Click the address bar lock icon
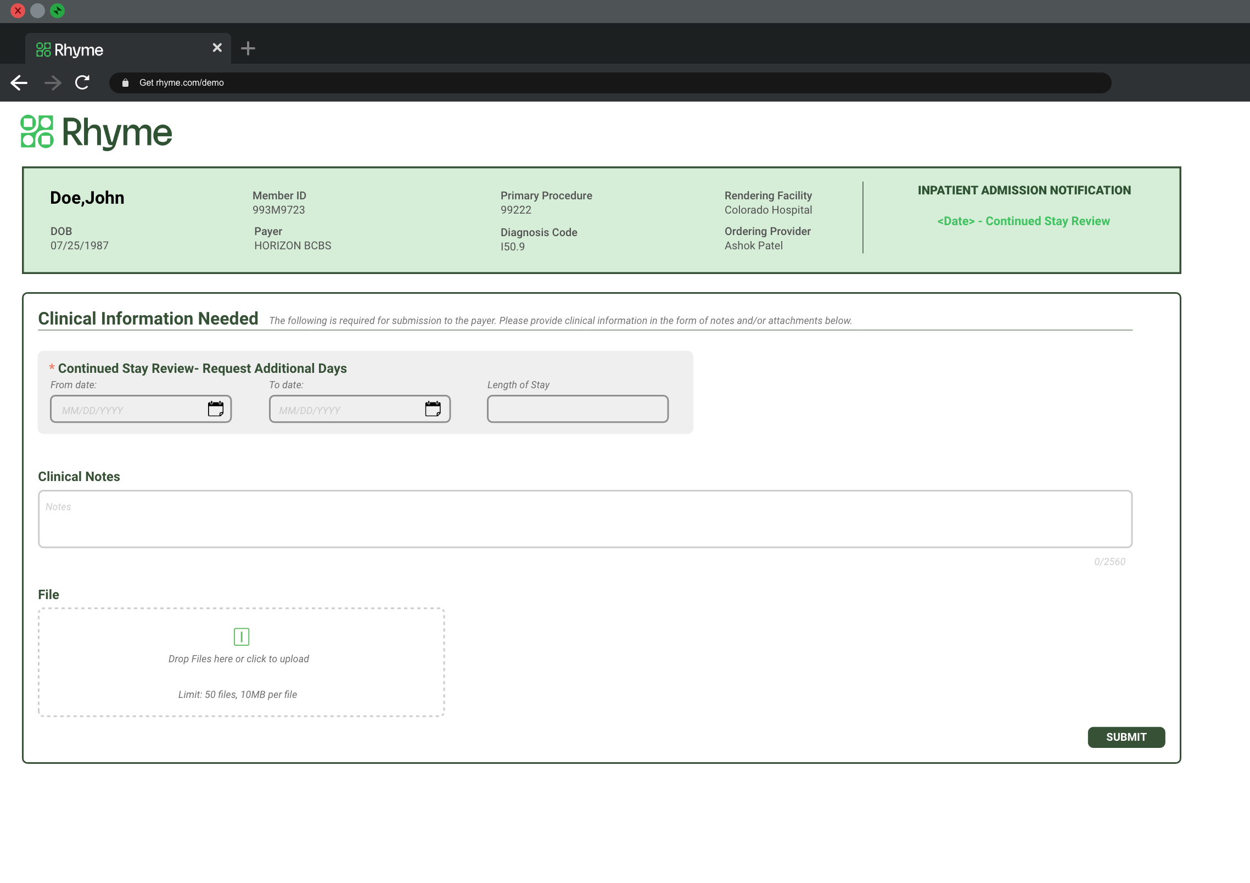The width and height of the screenshot is (1250, 883). point(125,83)
